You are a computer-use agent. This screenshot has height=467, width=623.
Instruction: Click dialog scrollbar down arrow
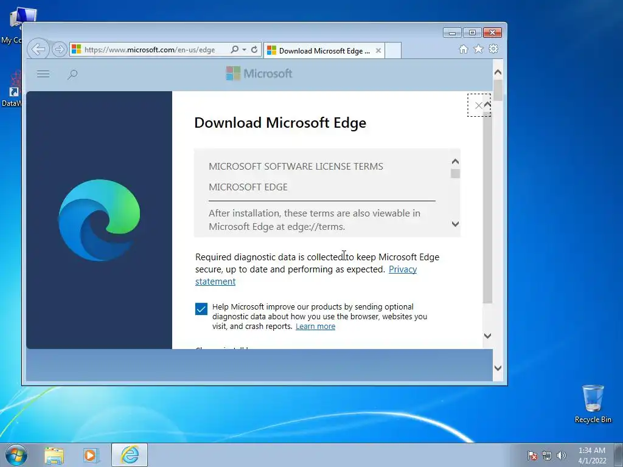pyautogui.click(x=487, y=336)
